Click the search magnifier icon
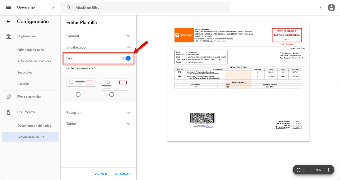Viewport: 340px width, 180px height. (x=69, y=7)
